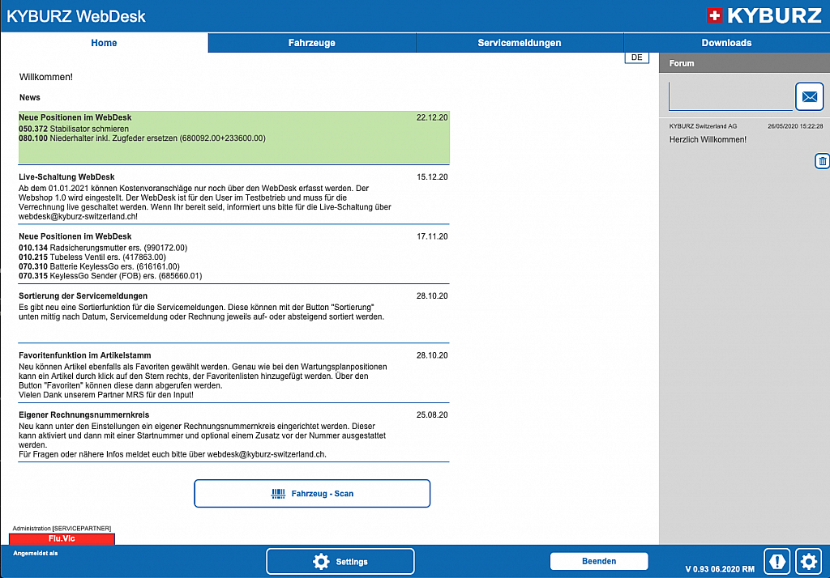Return to the Home tab
This screenshot has height=578, width=830.
[x=104, y=42]
